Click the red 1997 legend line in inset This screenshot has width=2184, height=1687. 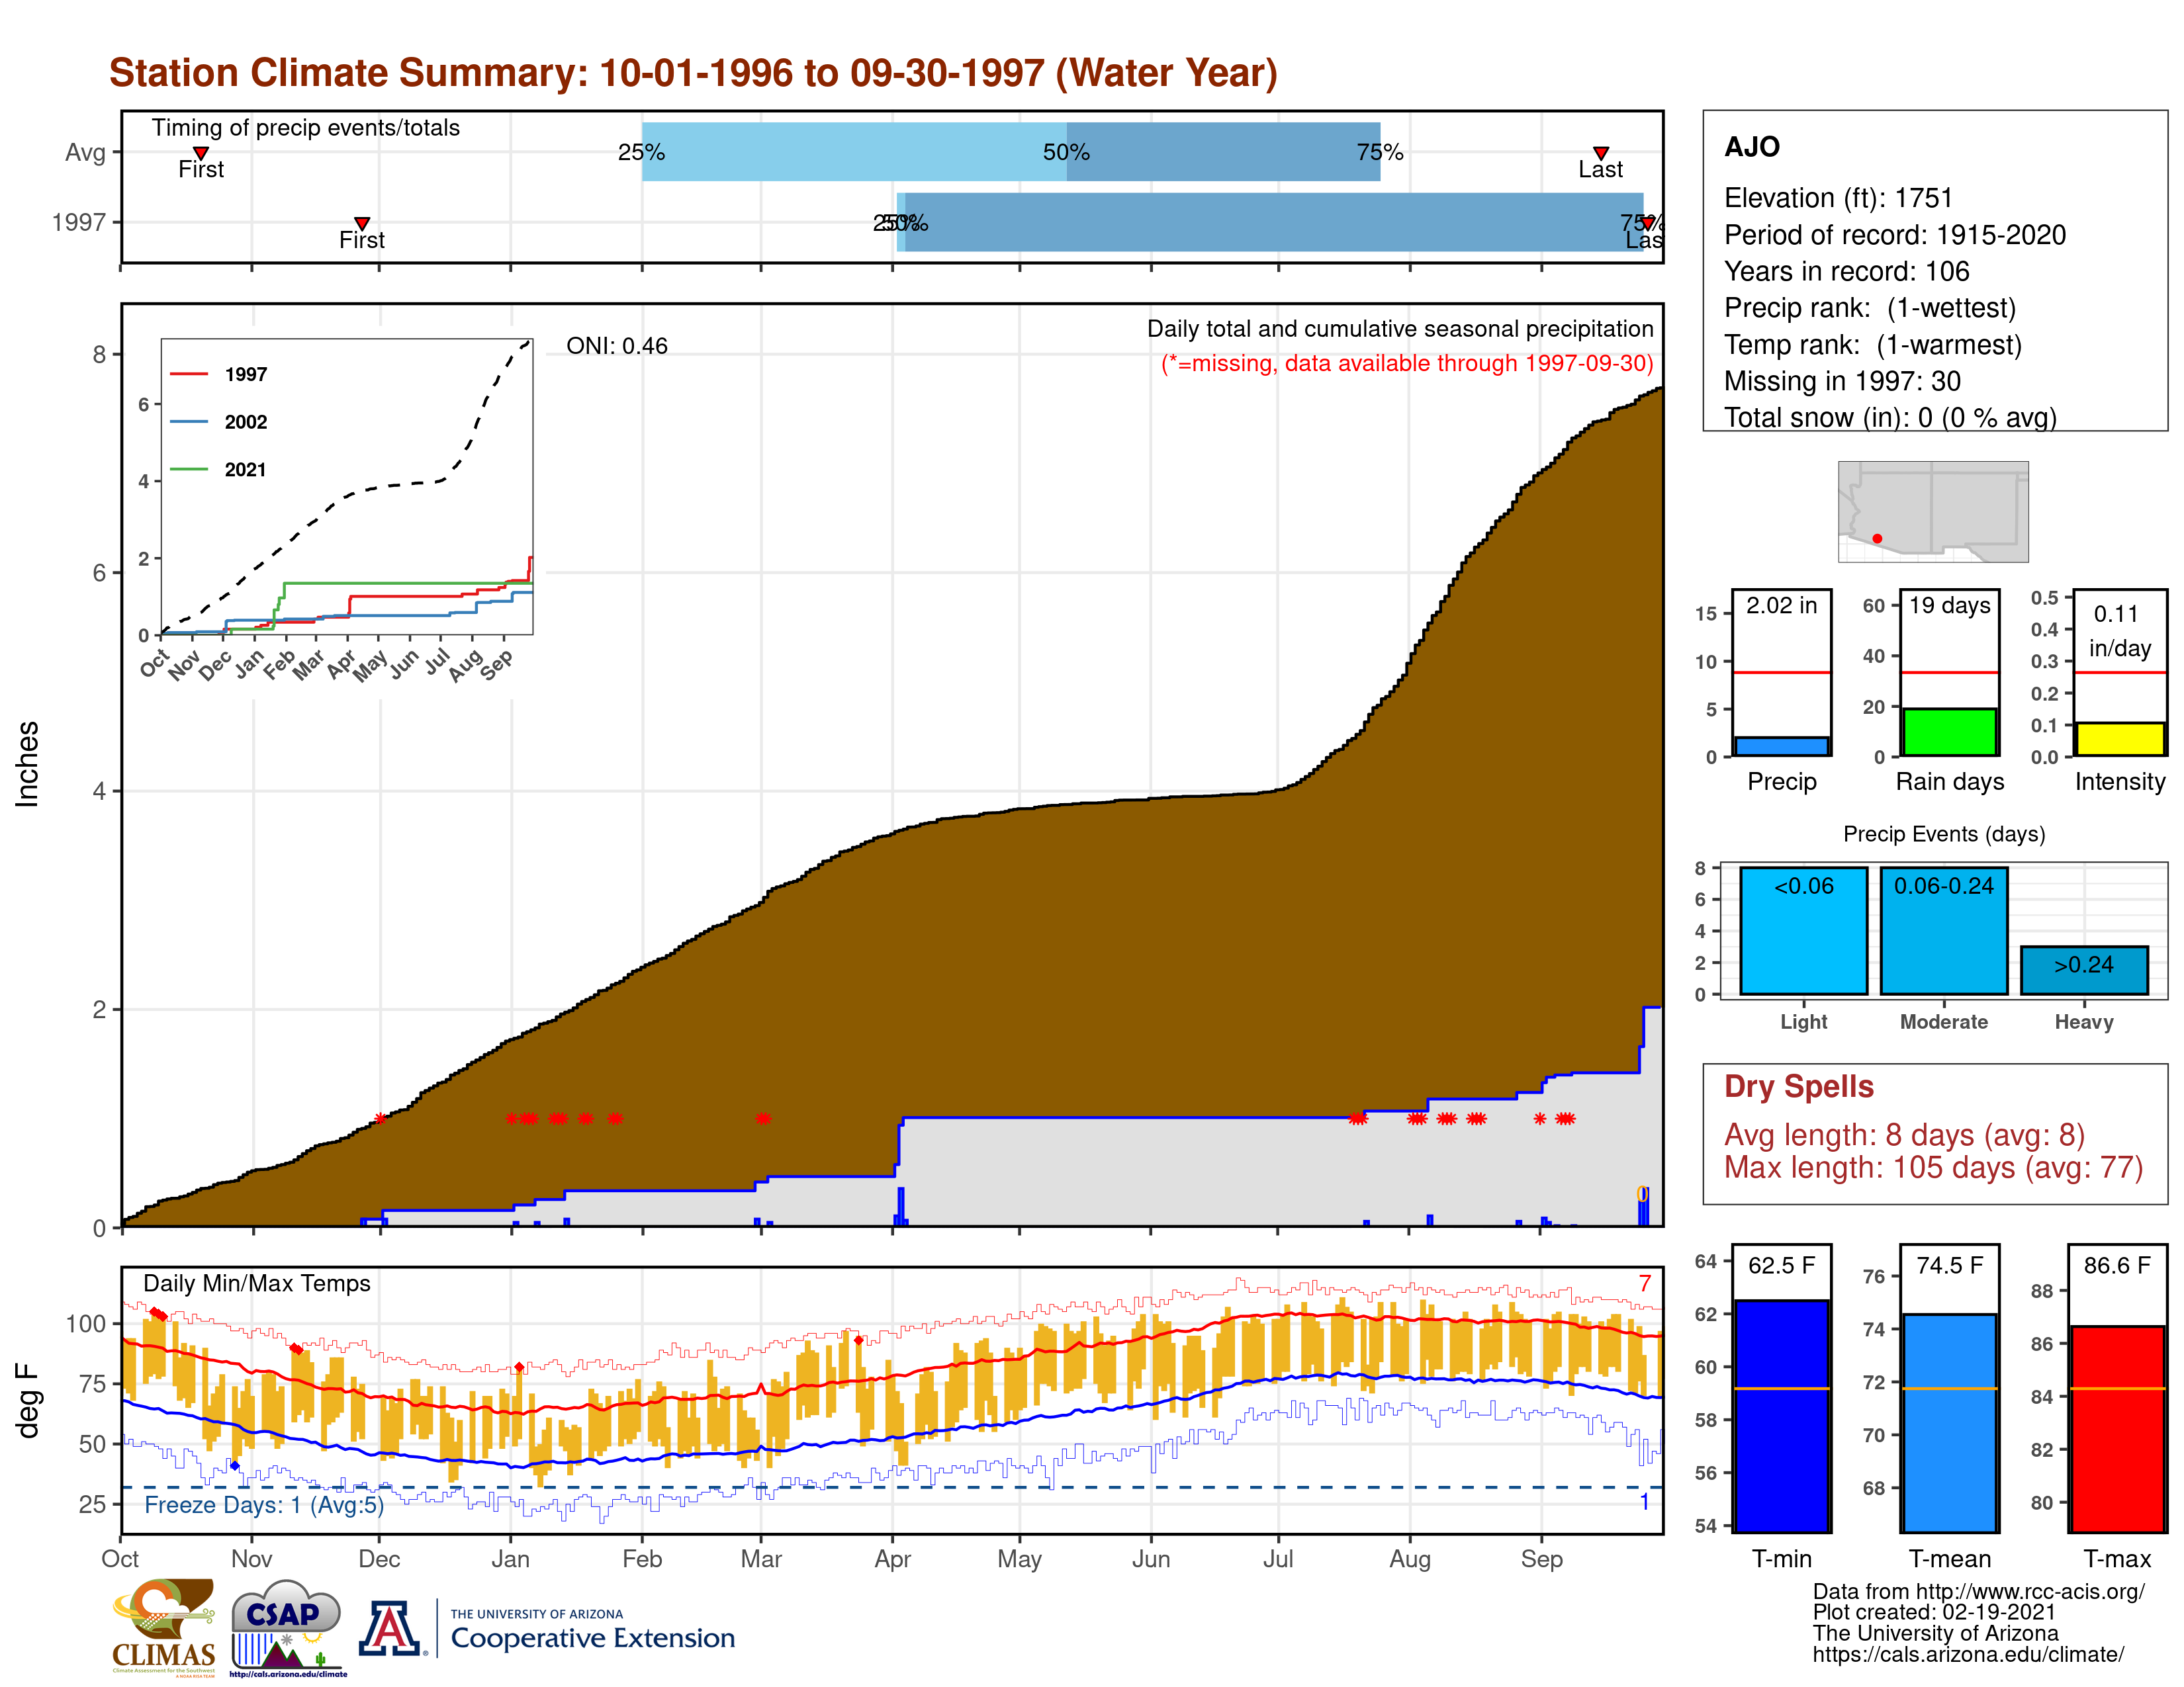(188, 374)
